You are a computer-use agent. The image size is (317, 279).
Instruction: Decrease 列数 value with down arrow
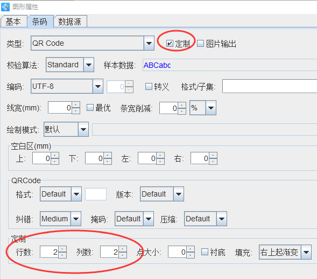123,255
